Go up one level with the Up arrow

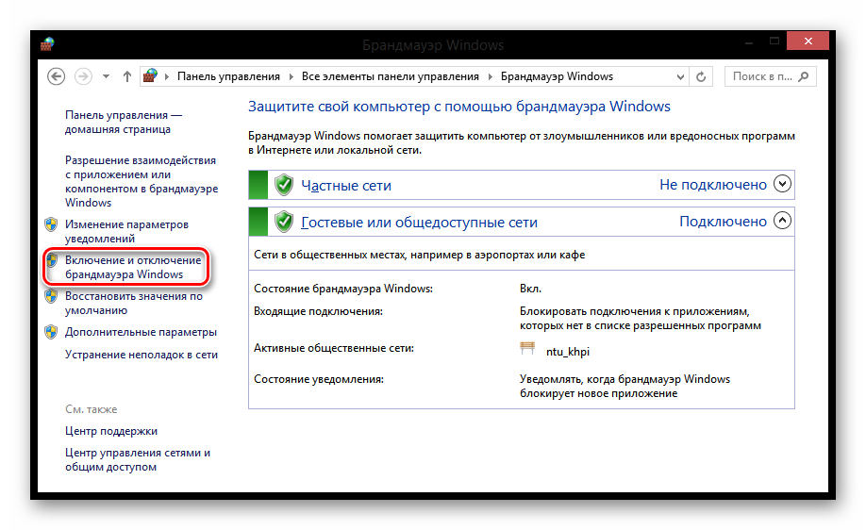point(127,76)
